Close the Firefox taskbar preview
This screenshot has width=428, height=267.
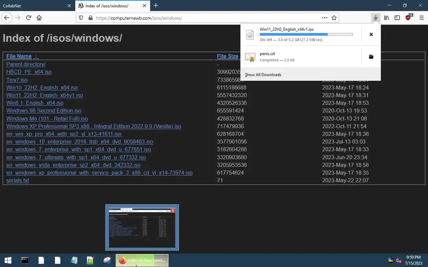tap(173, 211)
